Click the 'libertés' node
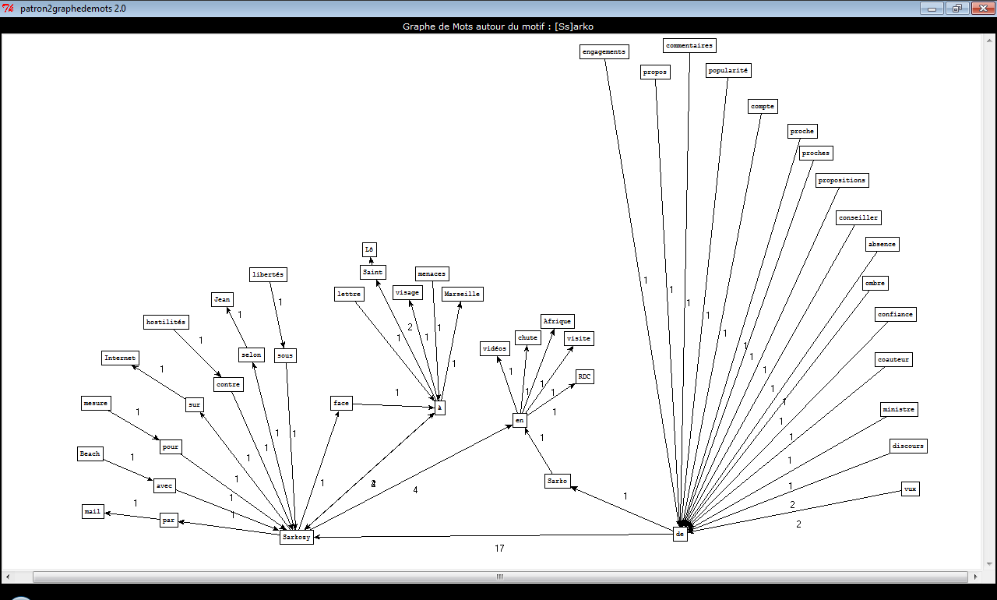The height and width of the screenshot is (600, 997). pos(269,274)
